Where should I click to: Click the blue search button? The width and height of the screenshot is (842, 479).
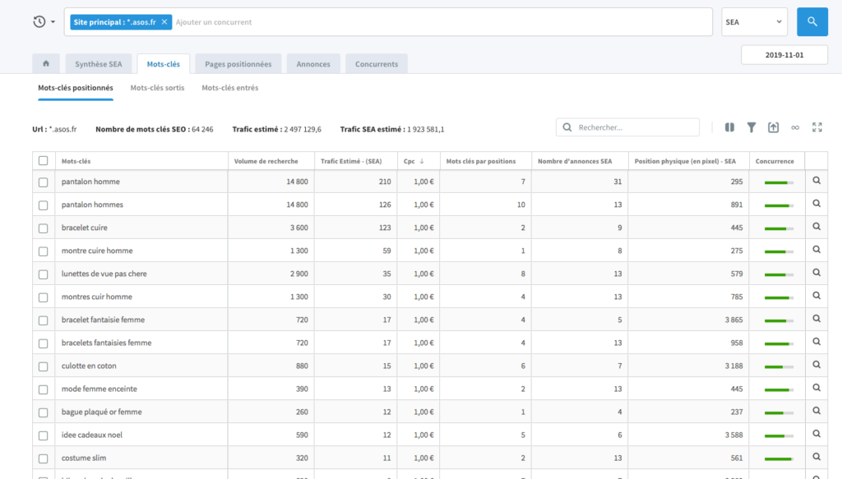pyautogui.click(x=812, y=22)
